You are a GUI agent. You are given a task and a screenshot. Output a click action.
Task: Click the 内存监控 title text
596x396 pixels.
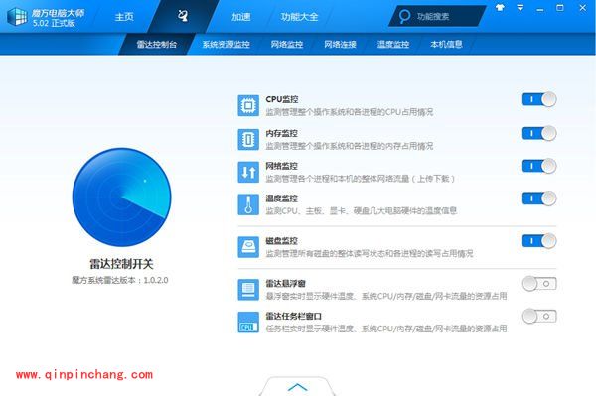[281, 133]
